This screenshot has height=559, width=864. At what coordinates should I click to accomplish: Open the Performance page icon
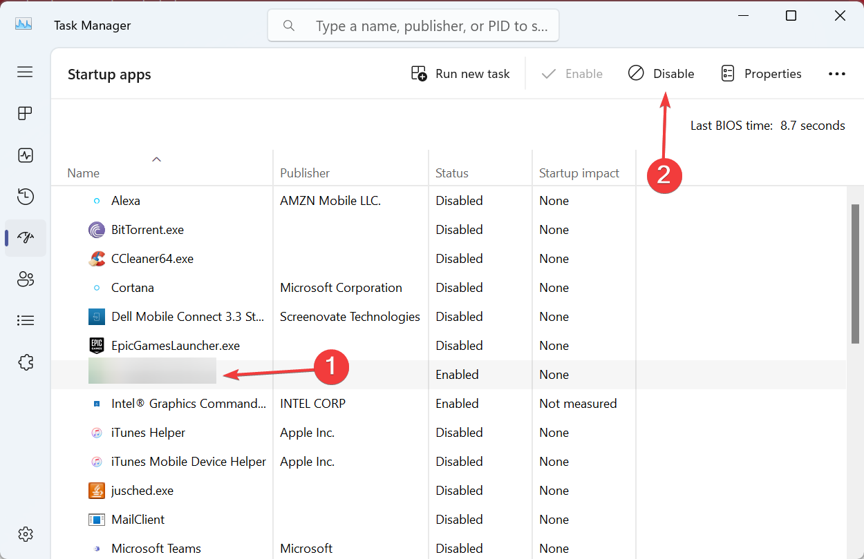point(25,155)
